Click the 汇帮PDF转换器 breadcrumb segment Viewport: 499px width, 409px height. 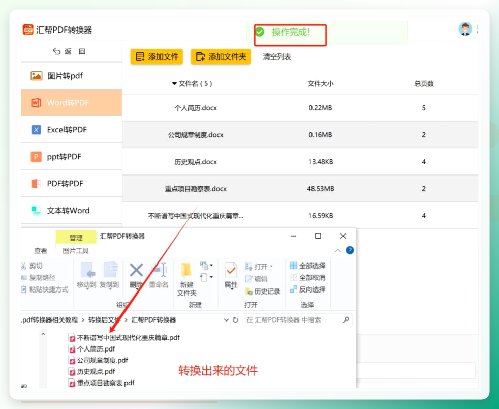pyautogui.click(x=153, y=320)
